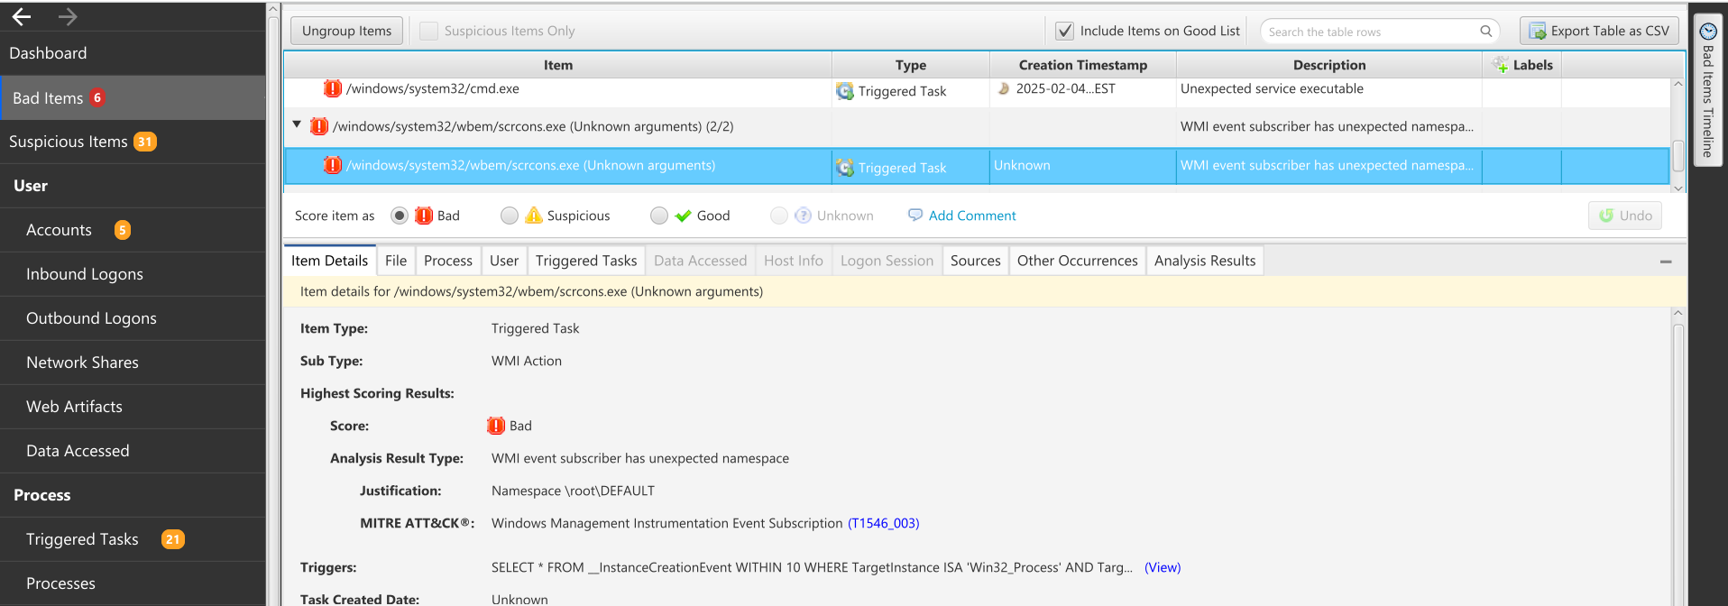Open Outbound Logons in the sidebar

(133, 318)
